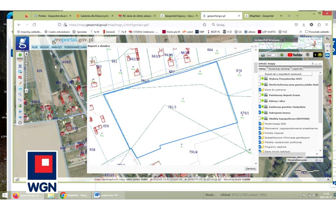Click the parcel report vertical scrollbar thumb

tap(255, 68)
